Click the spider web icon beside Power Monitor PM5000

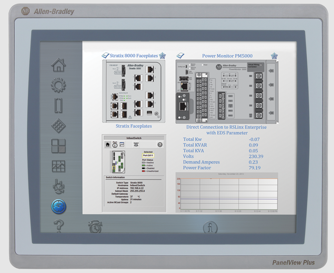[274, 56]
